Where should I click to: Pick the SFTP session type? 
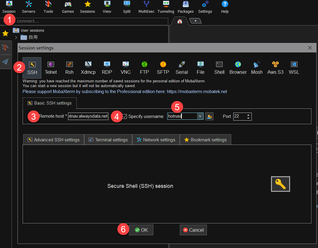click(x=163, y=68)
